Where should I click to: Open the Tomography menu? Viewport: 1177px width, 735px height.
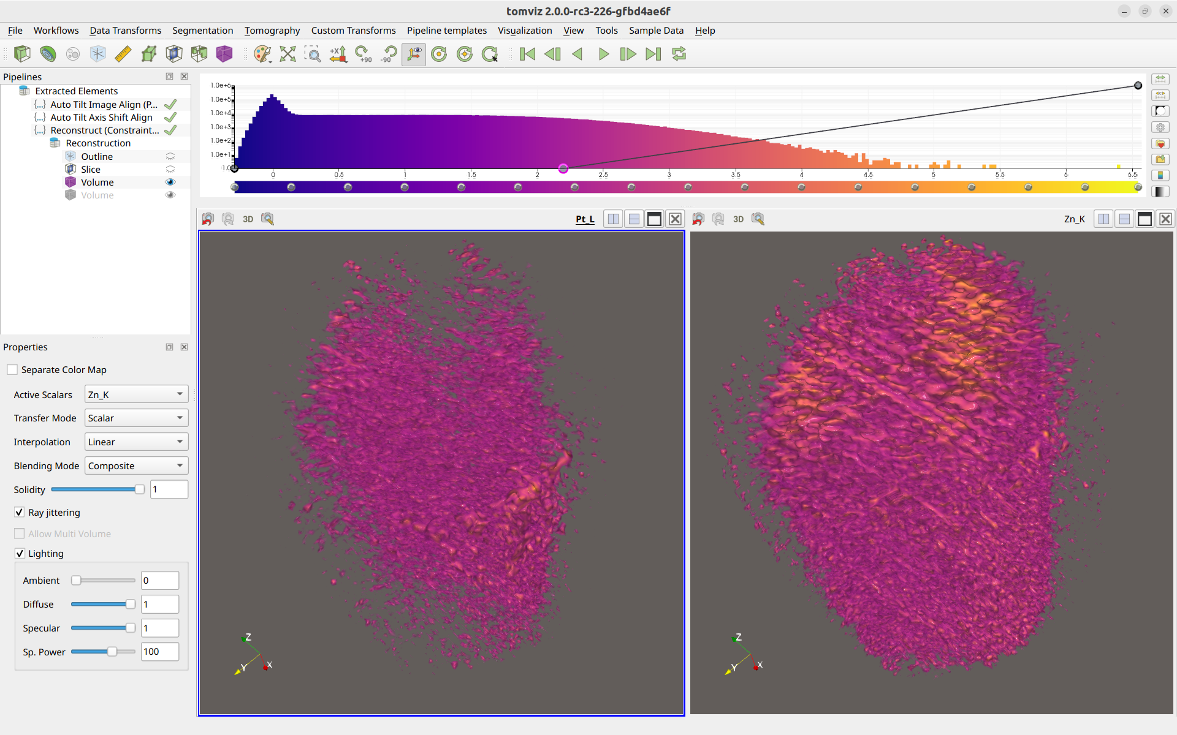(x=272, y=30)
